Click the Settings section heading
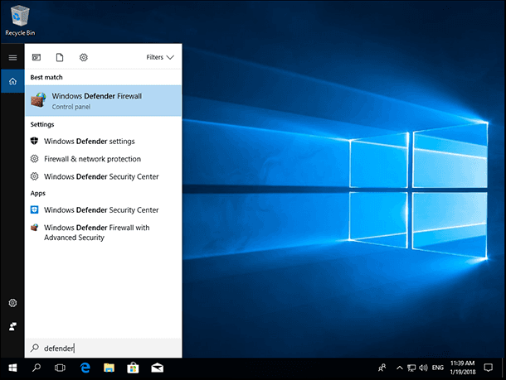This screenshot has width=506, height=380. pos(42,124)
